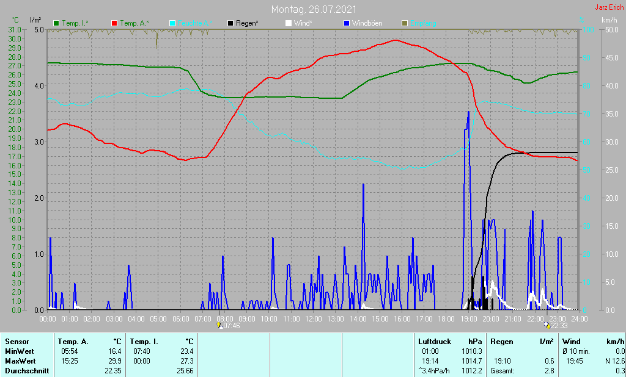Click the 12:00 label on time axis
This screenshot has width=626, height=377.
coord(313,318)
